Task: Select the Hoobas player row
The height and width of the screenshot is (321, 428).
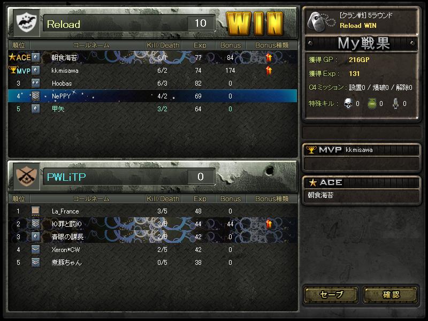Action: tap(152, 83)
